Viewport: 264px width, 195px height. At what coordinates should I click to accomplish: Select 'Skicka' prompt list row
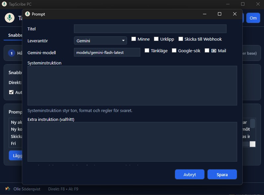tap(16, 136)
